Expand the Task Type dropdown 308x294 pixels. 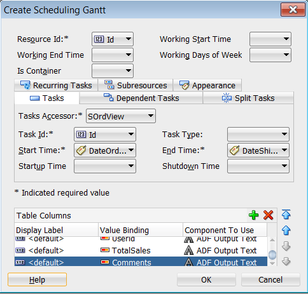258,134
